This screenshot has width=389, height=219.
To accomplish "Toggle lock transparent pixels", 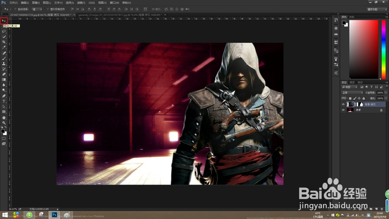I will coord(350,98).
